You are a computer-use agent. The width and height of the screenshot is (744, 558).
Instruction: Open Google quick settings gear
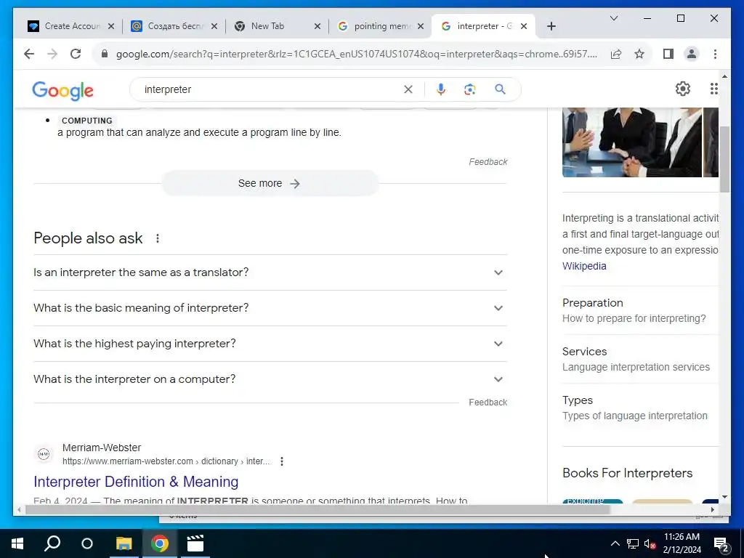(x=682, y=89)
